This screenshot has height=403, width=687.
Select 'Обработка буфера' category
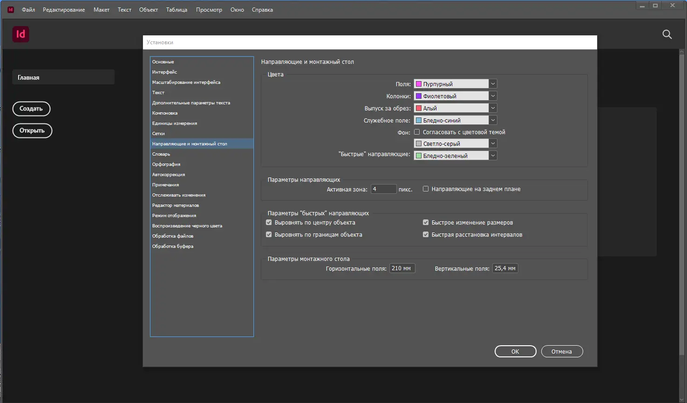coord(202,246)
